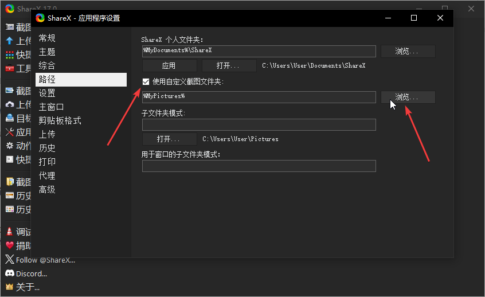Screen dimensions: 485x297
Task: Open the Discord link icon
Action: (x=9, y=273)
